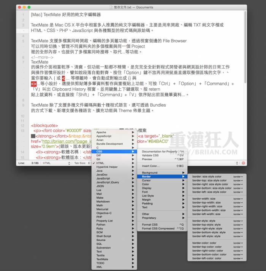This screenshot has width=266, height=271.
Task: Insert 'border: size style color' snippet
Action: pyautogui.click(x=217, y=177)
